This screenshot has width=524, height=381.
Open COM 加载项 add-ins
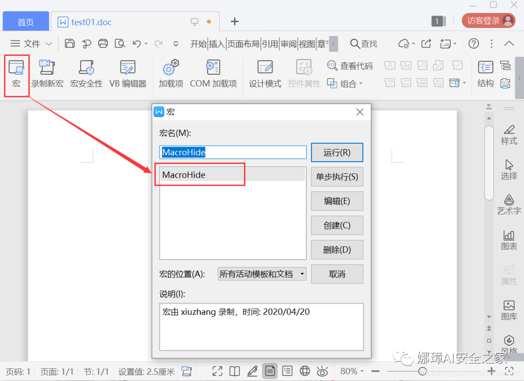tap(213, 74)
